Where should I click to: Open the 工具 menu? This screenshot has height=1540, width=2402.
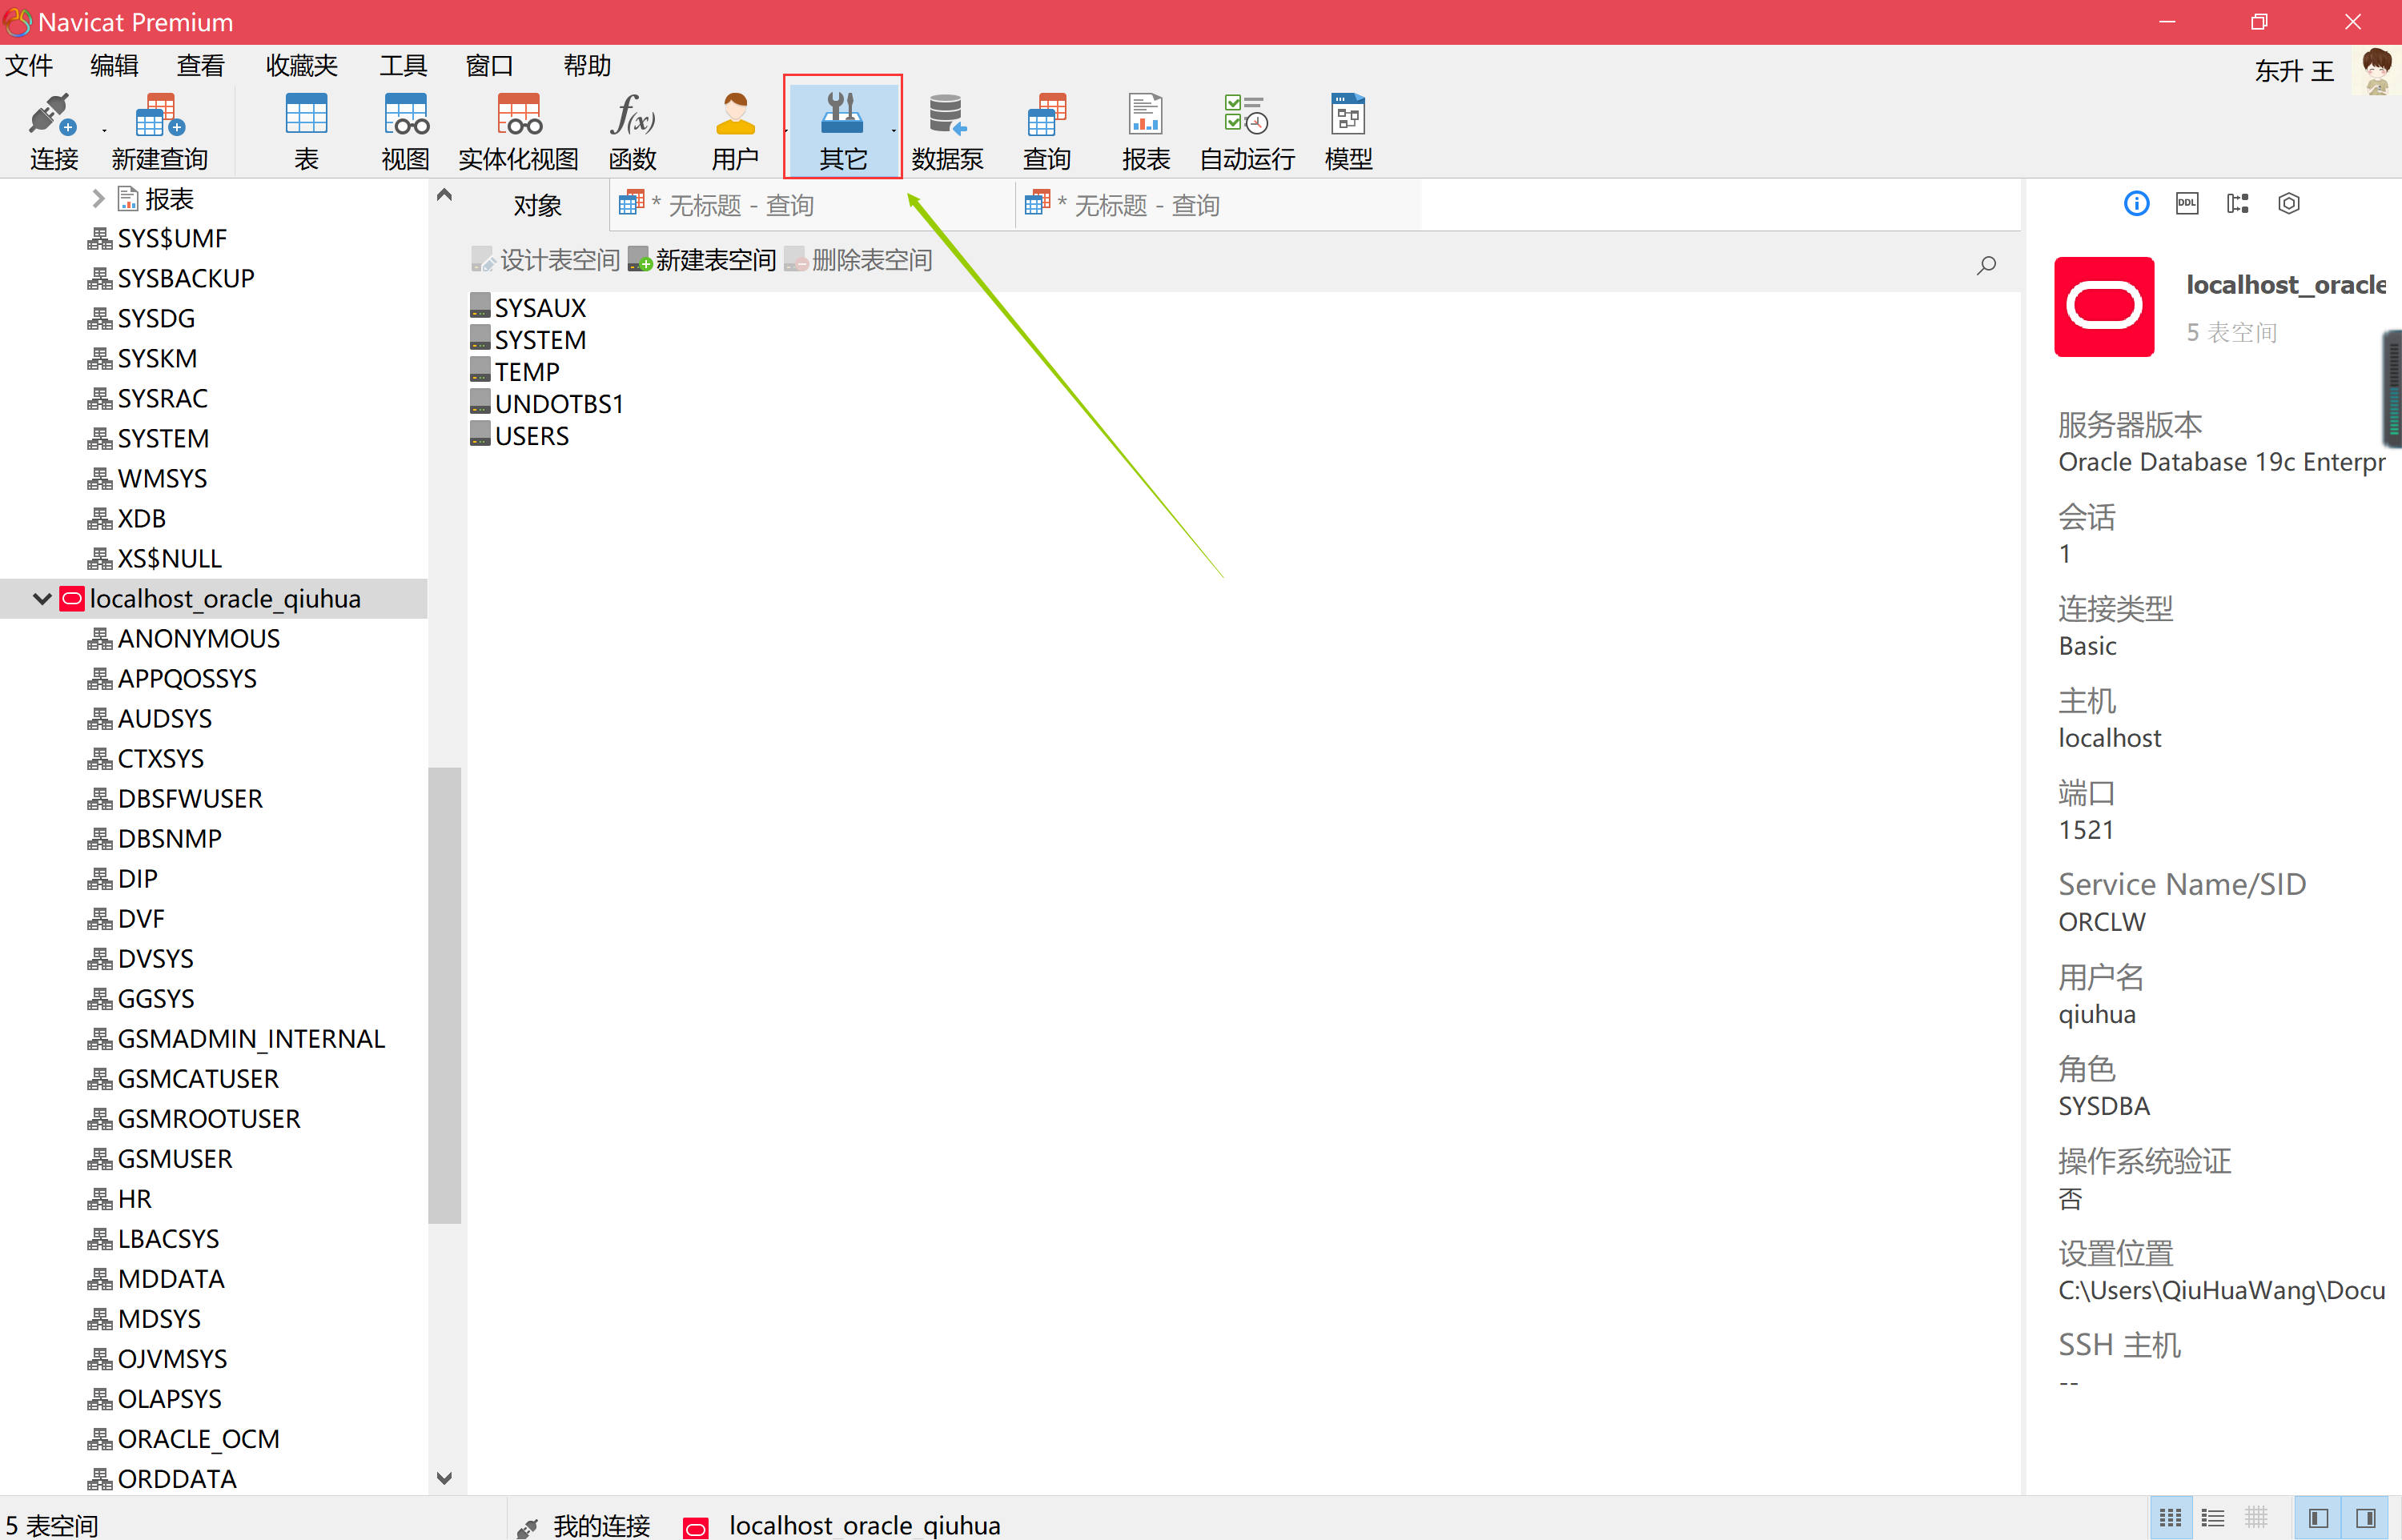coord(403,66)
